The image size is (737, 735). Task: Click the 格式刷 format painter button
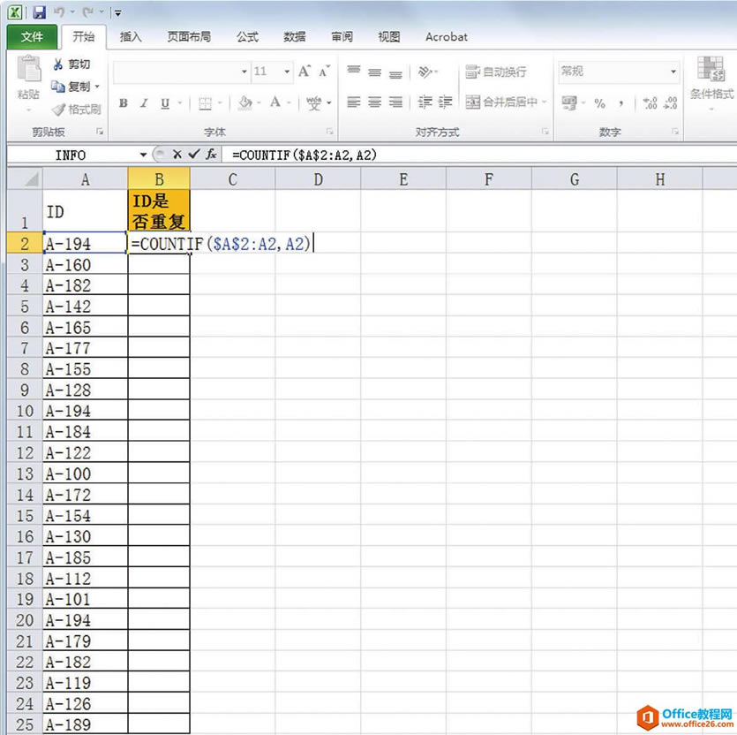click(x=76, y=110)
